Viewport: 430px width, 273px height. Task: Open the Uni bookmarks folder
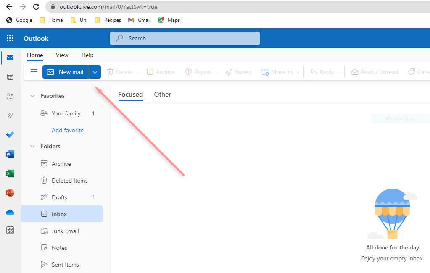point(79,20)
